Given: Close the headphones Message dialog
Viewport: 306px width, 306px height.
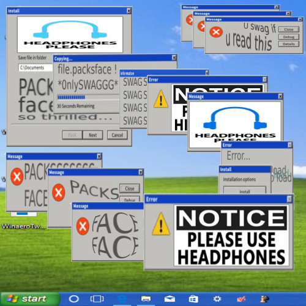Looking at the screenshot, I should 280,96.
